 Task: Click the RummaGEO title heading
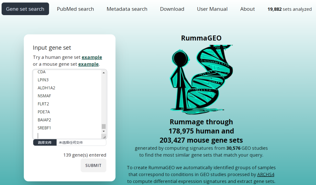[x=201, y=38]
